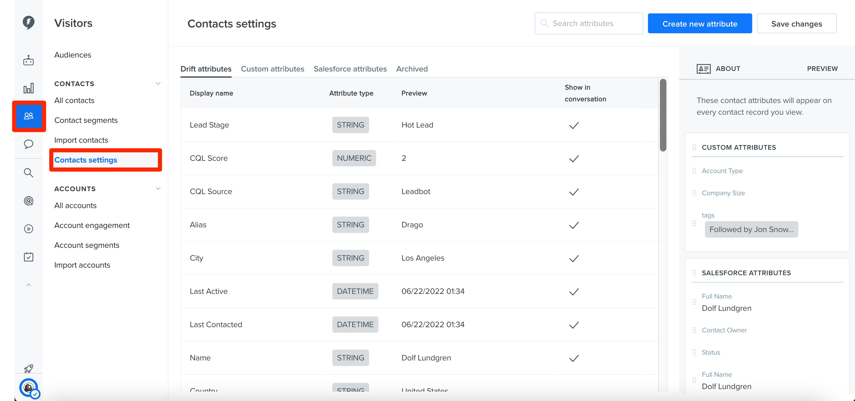Switch to Custom attributes tab
855x401 pixels.
272,69
